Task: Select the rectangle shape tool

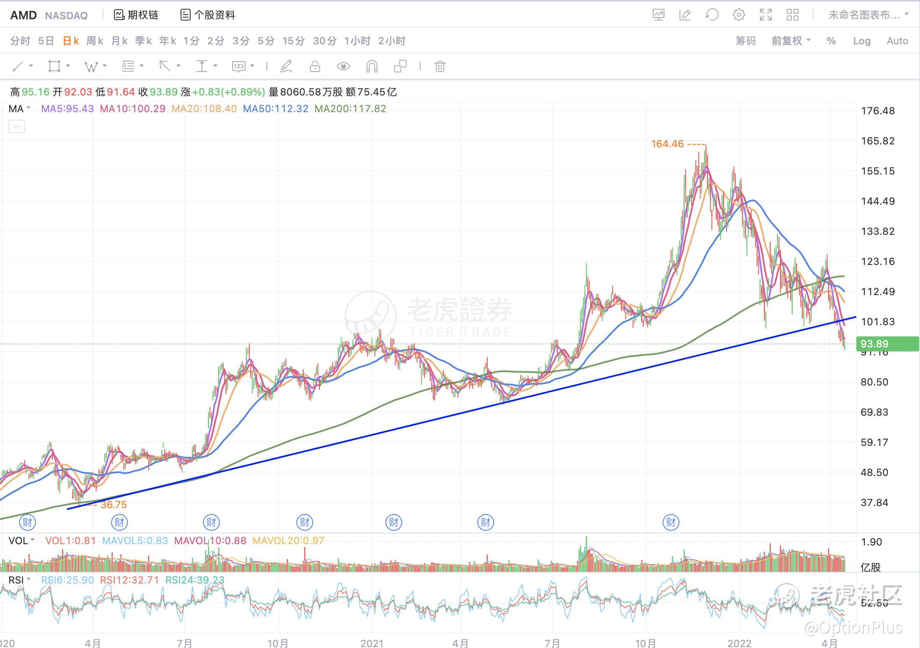Action: click(x=54, y=66)
